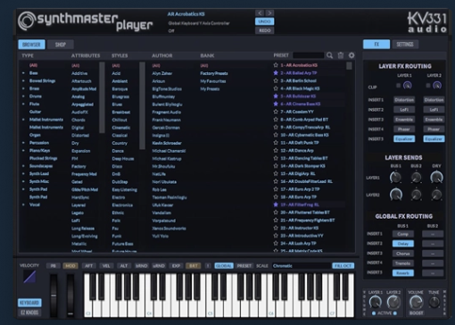Switch to EZ KNOBS view
This screenshot has width=455, height=325.
29,312
